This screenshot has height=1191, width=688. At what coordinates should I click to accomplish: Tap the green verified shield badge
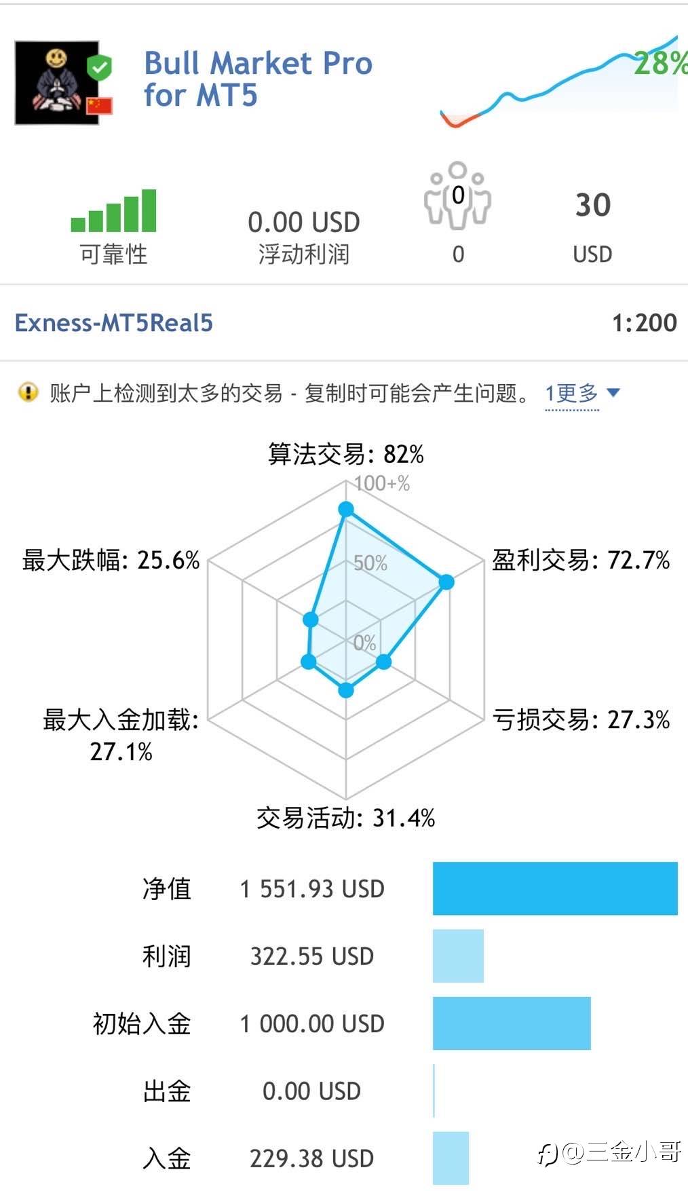coord(100,67)
